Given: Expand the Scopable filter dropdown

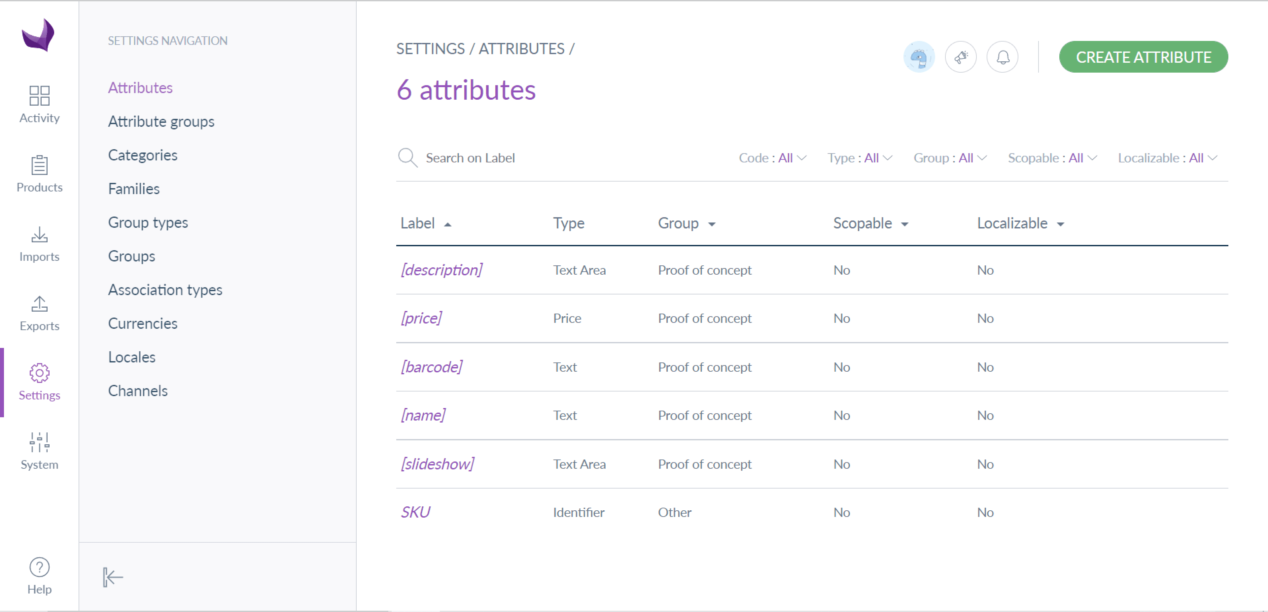Looking at the screenshot, I should pos(1052,158).
